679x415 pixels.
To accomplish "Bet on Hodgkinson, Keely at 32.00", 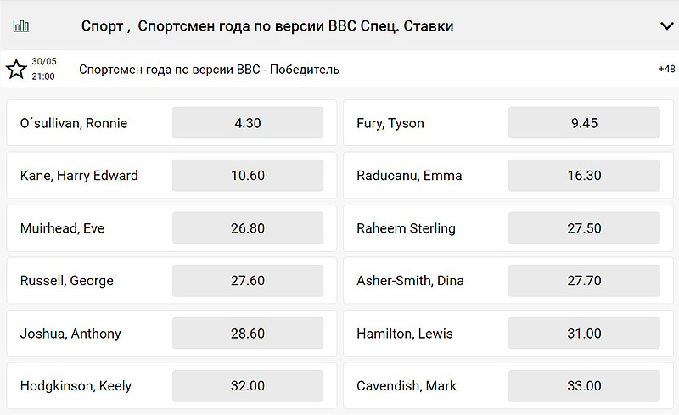I will [248, 386].
